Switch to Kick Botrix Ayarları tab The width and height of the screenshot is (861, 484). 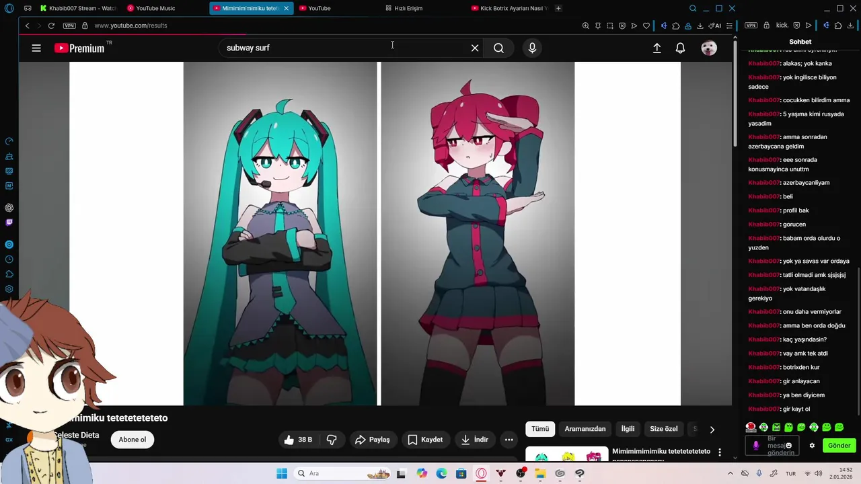tap(510, 8)
